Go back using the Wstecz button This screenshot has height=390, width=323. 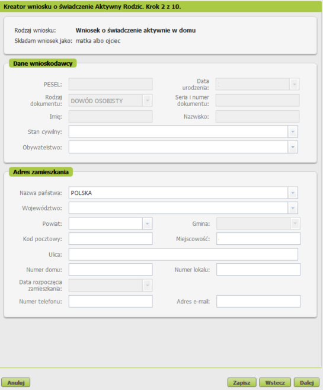[275, 382]
